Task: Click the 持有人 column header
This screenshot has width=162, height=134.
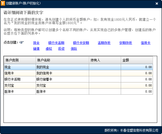Action: [105, 60]
